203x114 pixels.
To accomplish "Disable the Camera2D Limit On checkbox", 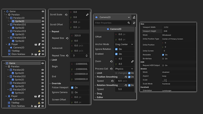I will [x=129, y=73].
